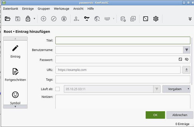Open the Vorgaben presets dropdown
The image size is (194, 127).
176,89
